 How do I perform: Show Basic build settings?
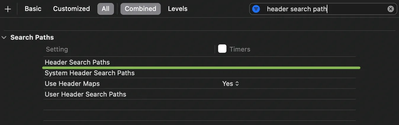33,9
